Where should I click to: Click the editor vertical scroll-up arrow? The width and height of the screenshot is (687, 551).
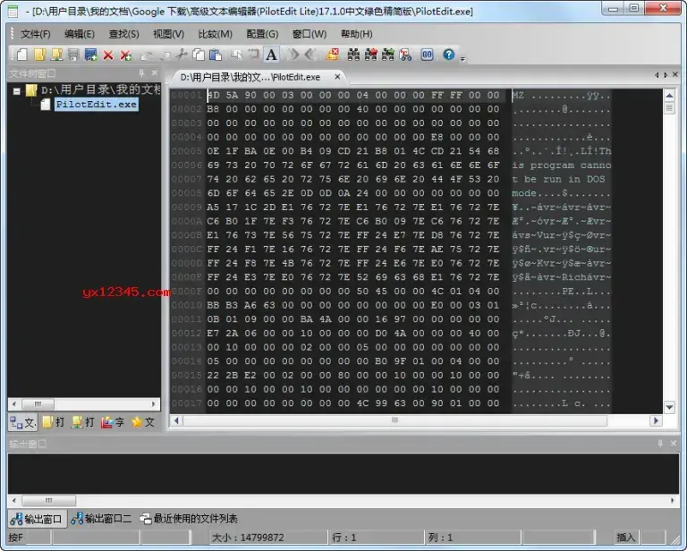(669, 95)
